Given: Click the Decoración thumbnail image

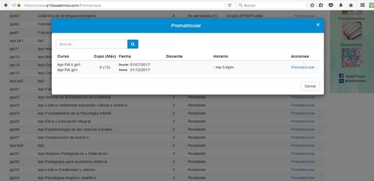Looking at the screenshot, I should 352,58.
